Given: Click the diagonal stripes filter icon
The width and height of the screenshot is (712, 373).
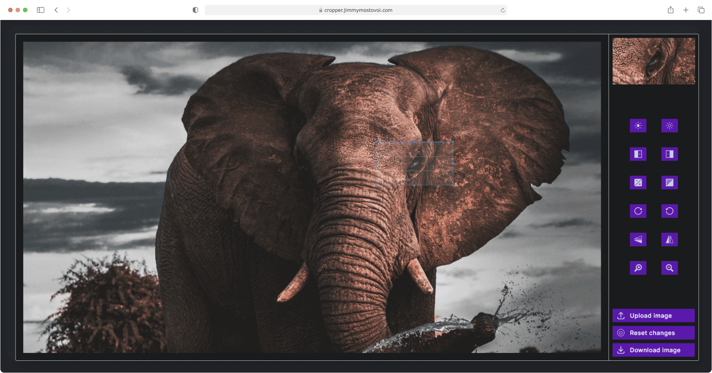Looking at the screenshot, I should pyautogui.click(x=669, y=183).
